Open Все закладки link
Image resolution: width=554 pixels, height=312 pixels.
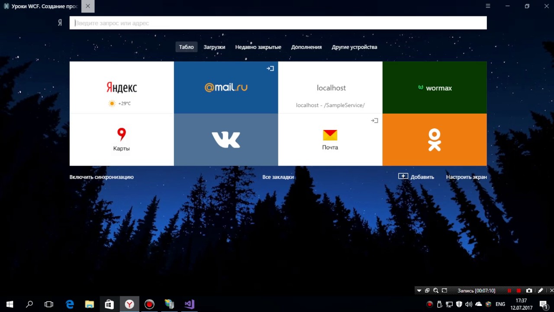278,177
